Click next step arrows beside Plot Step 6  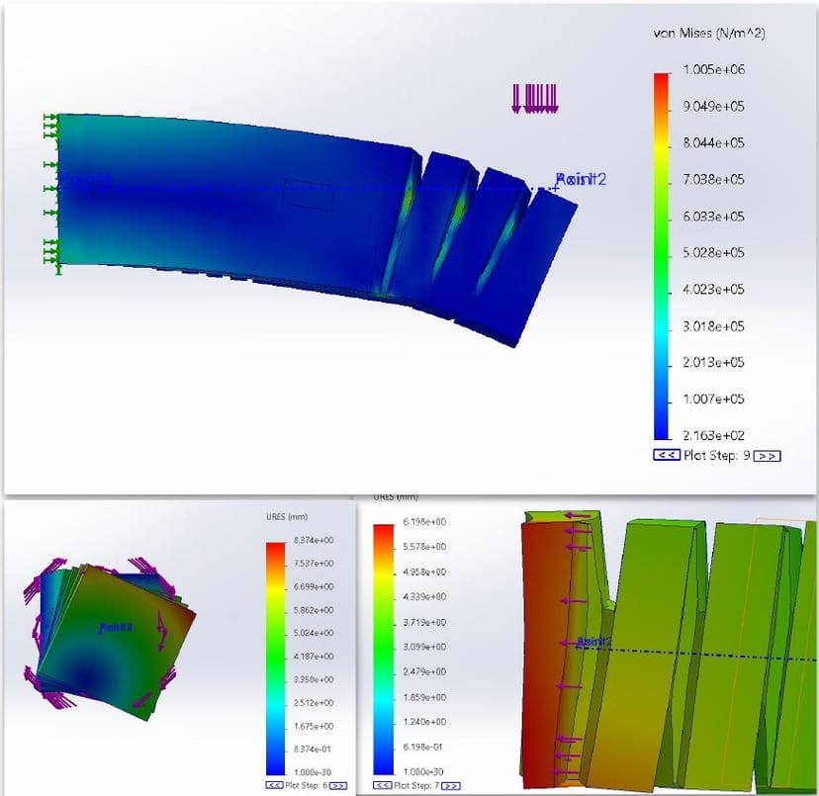338,785
